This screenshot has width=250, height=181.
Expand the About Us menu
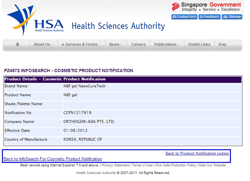click(43, 45)
